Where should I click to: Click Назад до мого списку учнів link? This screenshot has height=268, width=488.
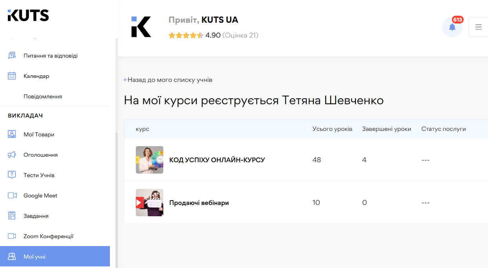[x=168, y=80]
